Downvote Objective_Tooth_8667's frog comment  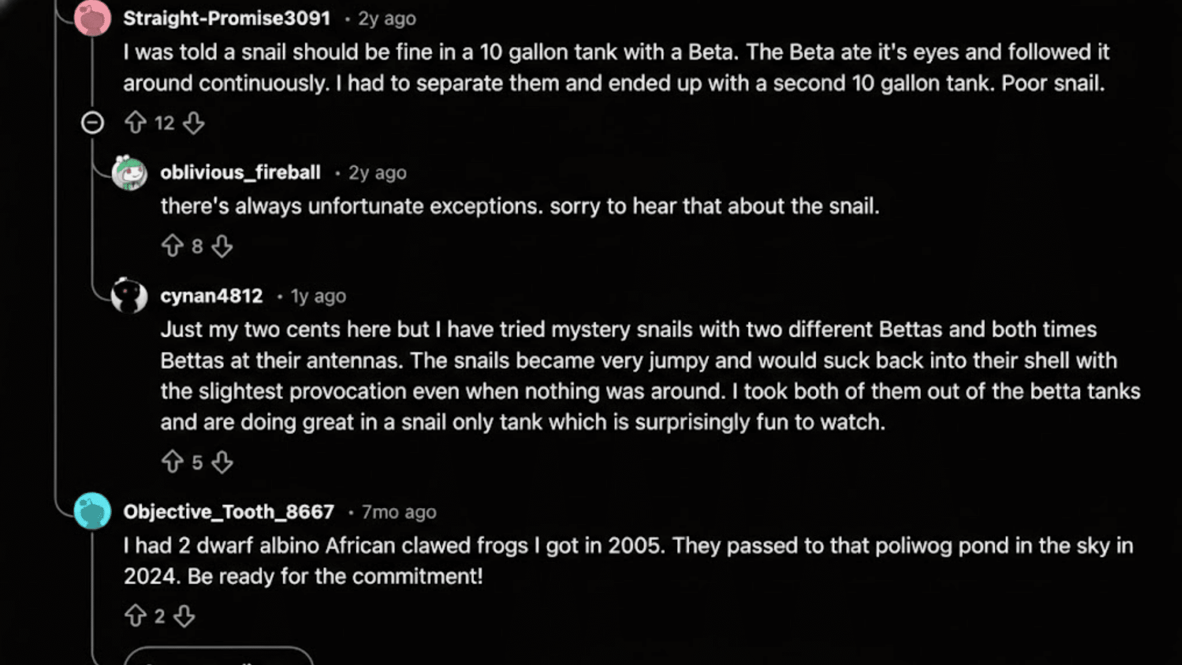(x=184, y=616)
